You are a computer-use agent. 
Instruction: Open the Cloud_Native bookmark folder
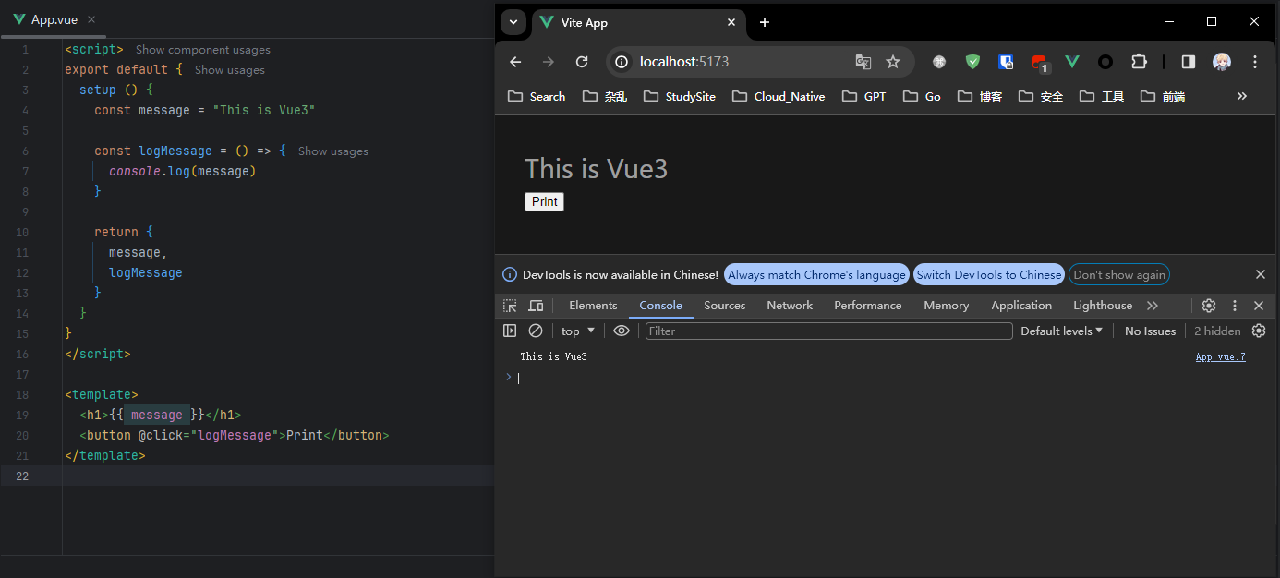pyautogui.click(x=778, y=96)
